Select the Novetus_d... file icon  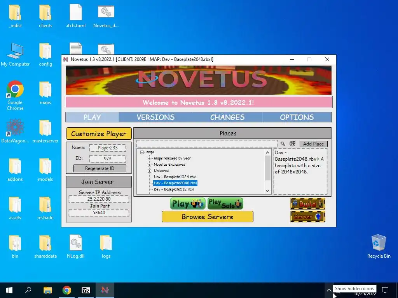[x=106, y=16]
